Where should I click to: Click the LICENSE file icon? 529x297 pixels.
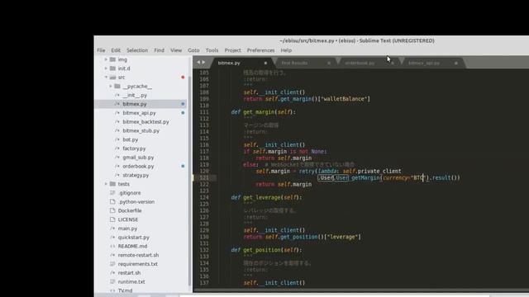click(112, 219)
